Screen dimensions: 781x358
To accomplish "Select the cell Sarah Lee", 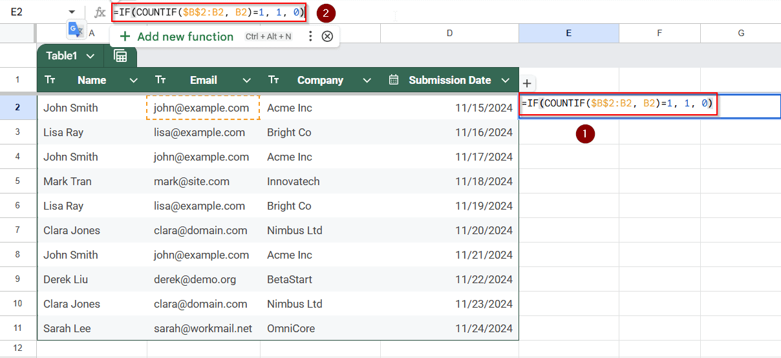I will click(92, 328).
